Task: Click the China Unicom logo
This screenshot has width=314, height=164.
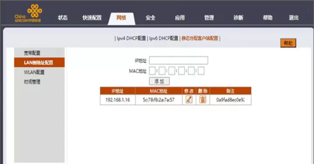Action: coord(28,13)
